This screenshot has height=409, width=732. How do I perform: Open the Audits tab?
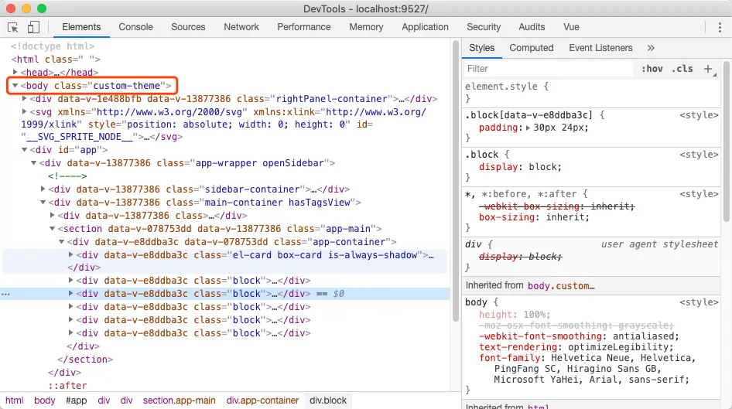pos(532,27)
